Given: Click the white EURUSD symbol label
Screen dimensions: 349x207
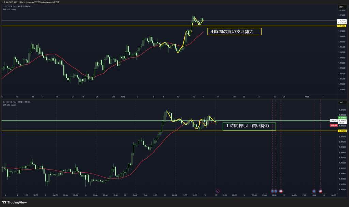Looking at the screenshot, I should click(x=333, y=121).
